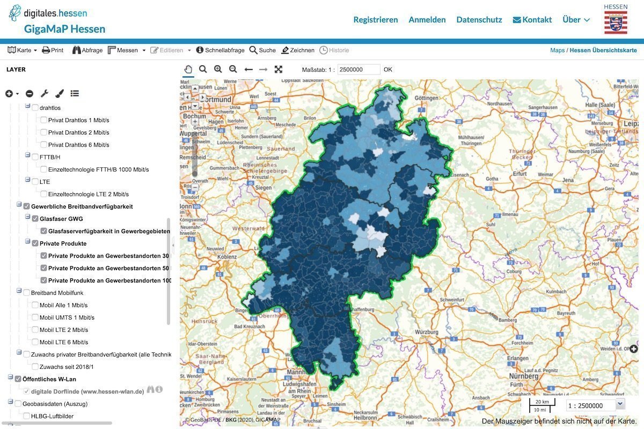Click binoculars icon next to digitale Dorflinde
Screen dimensions: 644x429
pos(151,389)
